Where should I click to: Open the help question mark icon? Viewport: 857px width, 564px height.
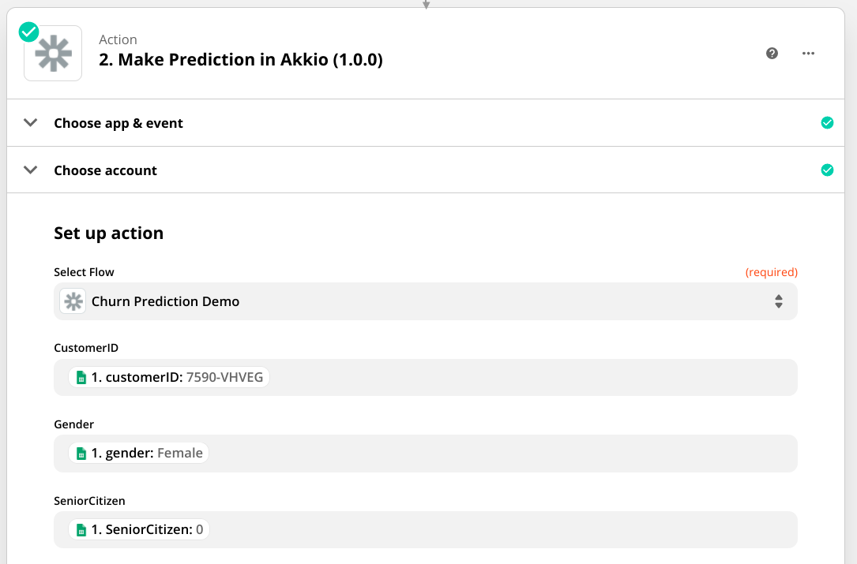point(772,53)
